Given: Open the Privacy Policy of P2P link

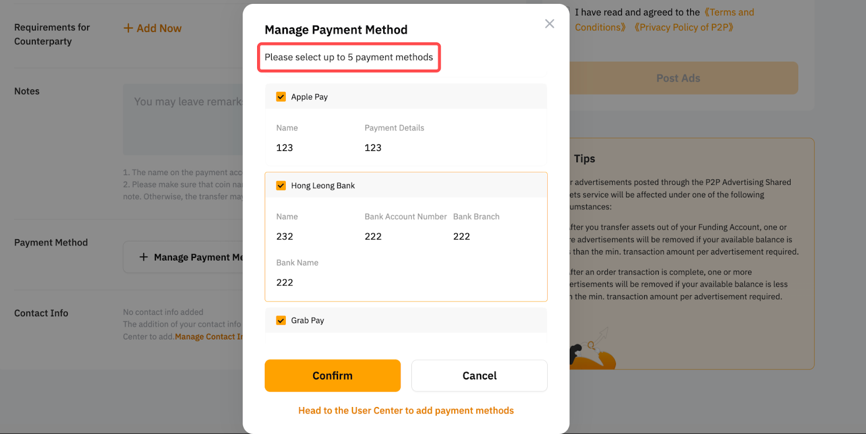Looking at the screenshot, I should click(684, 28).
